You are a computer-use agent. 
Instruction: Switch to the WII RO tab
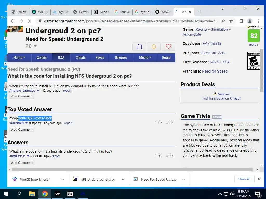tap(41, 12)
